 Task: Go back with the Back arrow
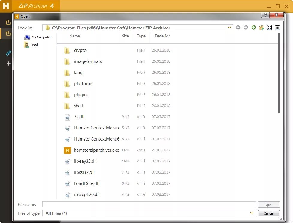coord(238,28)
